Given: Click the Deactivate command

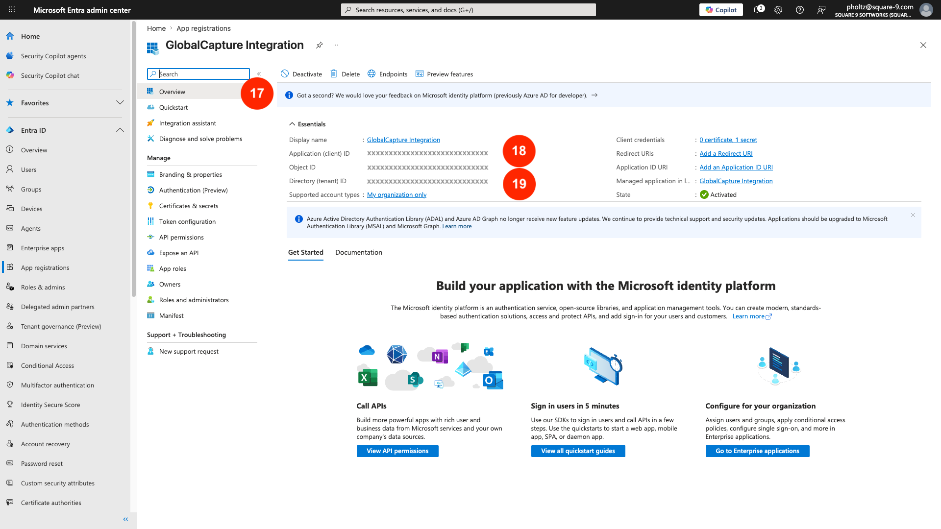Looking at the screenshot, I should click(x=301, y=74).
